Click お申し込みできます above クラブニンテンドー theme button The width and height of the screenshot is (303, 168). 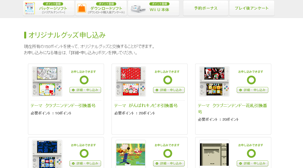coord(83,72)
